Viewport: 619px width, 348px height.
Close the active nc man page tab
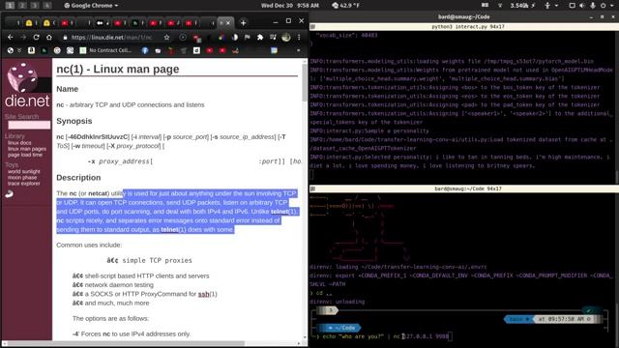pyautogui.click(x=228, y=23)
